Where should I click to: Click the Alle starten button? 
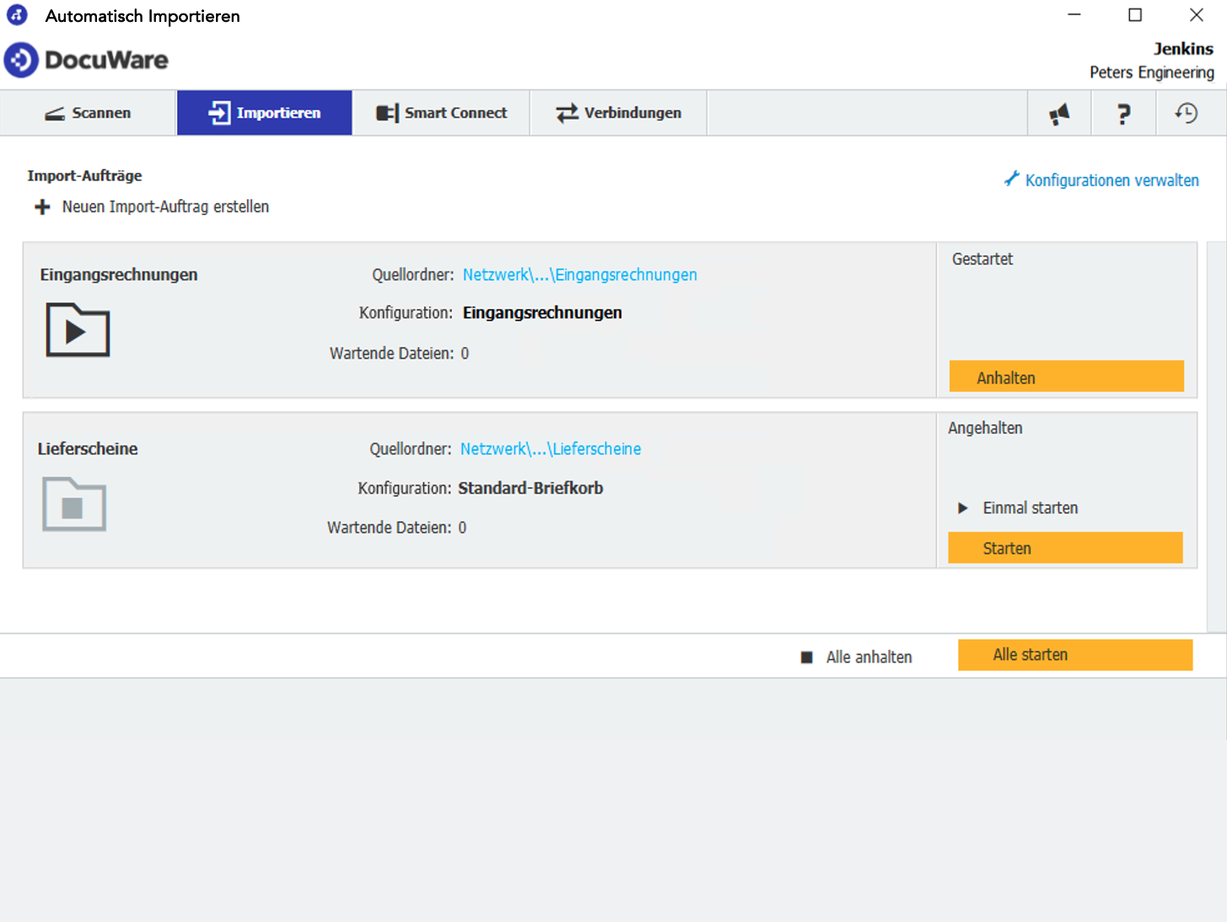[x=1074, y=655]
